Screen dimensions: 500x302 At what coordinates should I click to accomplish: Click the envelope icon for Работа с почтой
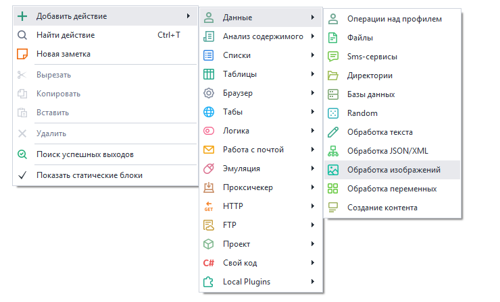click(209, 150)
